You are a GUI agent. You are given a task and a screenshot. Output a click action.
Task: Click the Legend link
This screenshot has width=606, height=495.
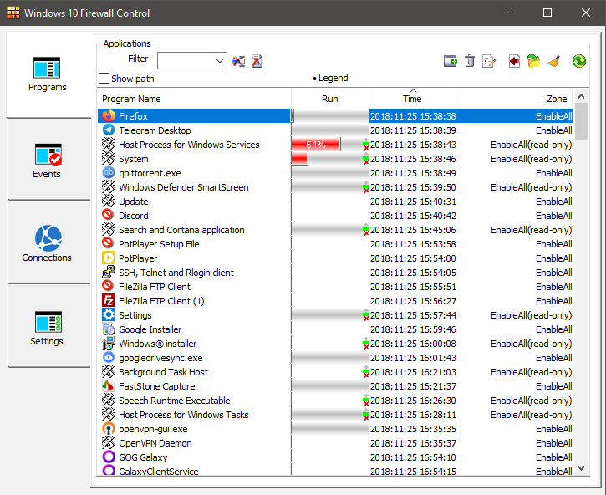pyautogui.click(x=333, y=79)
